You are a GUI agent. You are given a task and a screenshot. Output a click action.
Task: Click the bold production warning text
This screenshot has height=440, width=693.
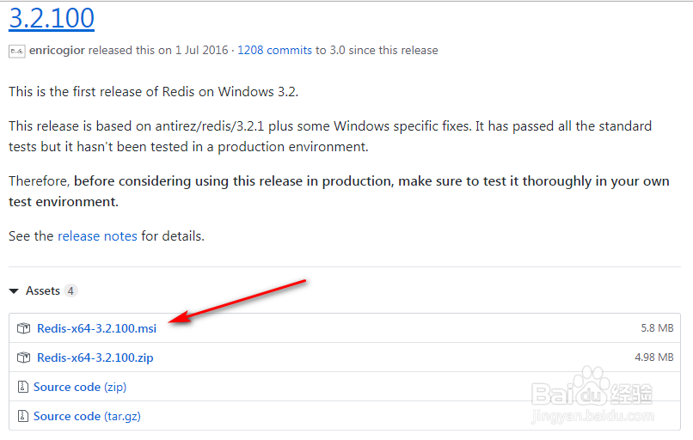(370, 182)
